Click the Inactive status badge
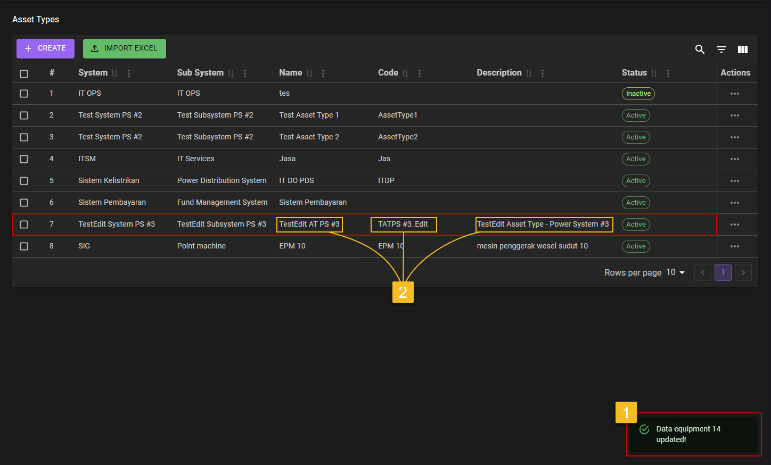 (638, 94)
